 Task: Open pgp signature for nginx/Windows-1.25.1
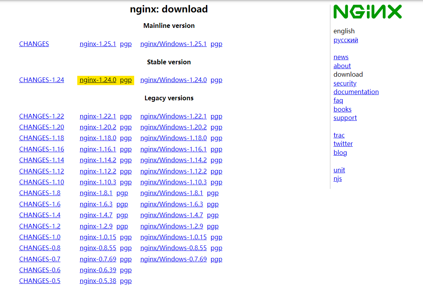coord(217,44)
